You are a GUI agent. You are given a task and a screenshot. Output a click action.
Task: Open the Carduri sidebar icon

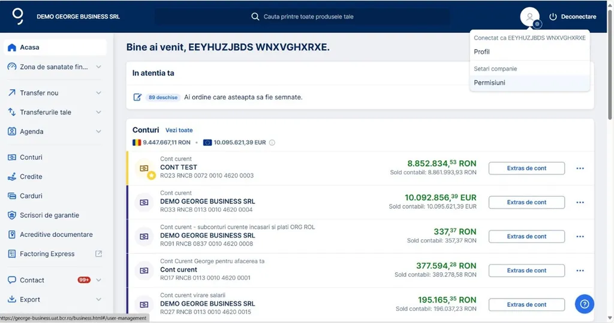pyautogui.click(x=12, y=196)
